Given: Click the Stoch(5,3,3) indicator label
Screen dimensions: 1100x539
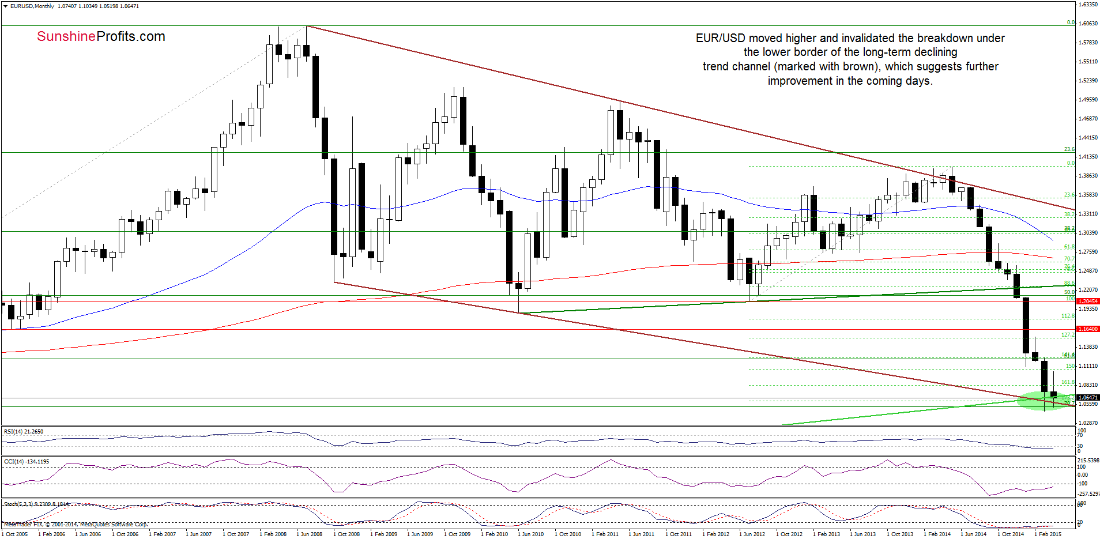Looking at the screenshot, I should (36, 504).
